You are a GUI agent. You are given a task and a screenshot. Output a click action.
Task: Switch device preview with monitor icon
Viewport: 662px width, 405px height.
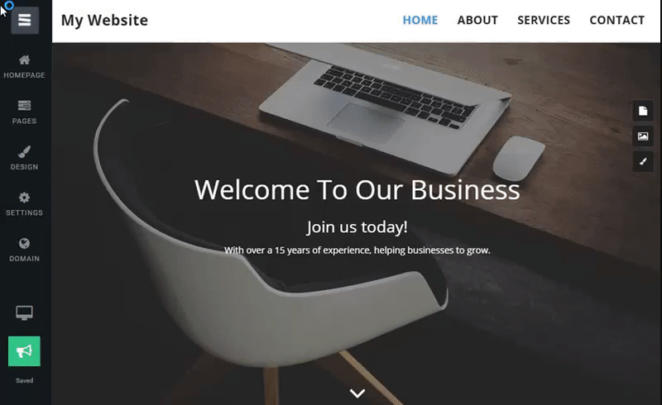pyautogui.click(x=24, y=312)
